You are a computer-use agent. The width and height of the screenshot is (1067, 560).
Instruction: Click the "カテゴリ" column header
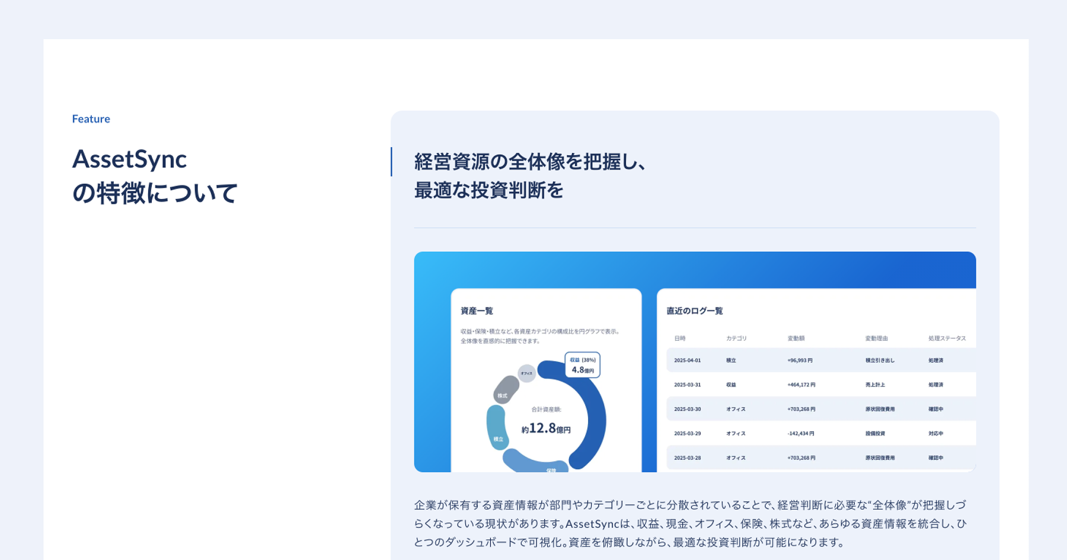tap(736, 338)
